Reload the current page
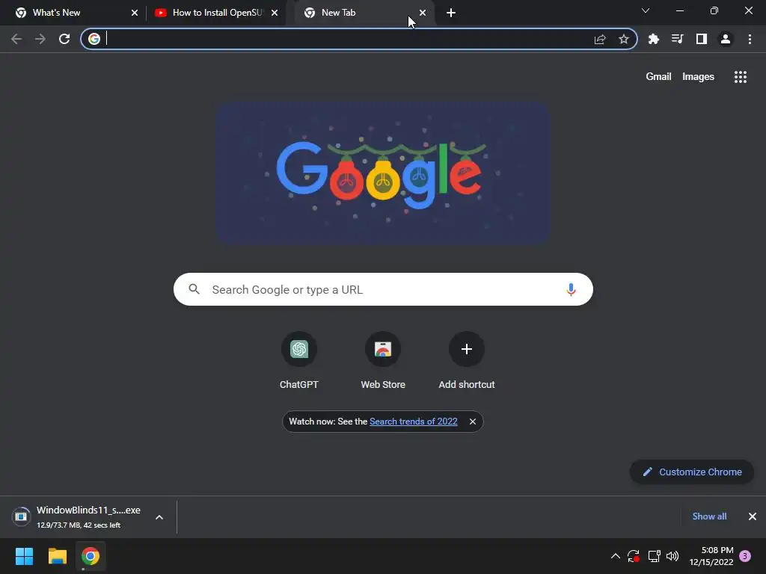Screen dimensions: 766x574 pyautogui.click(x=64, y=39)
